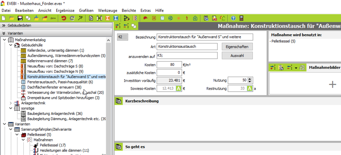Collapse the Gebäudehülle tree node

[11, 45]
